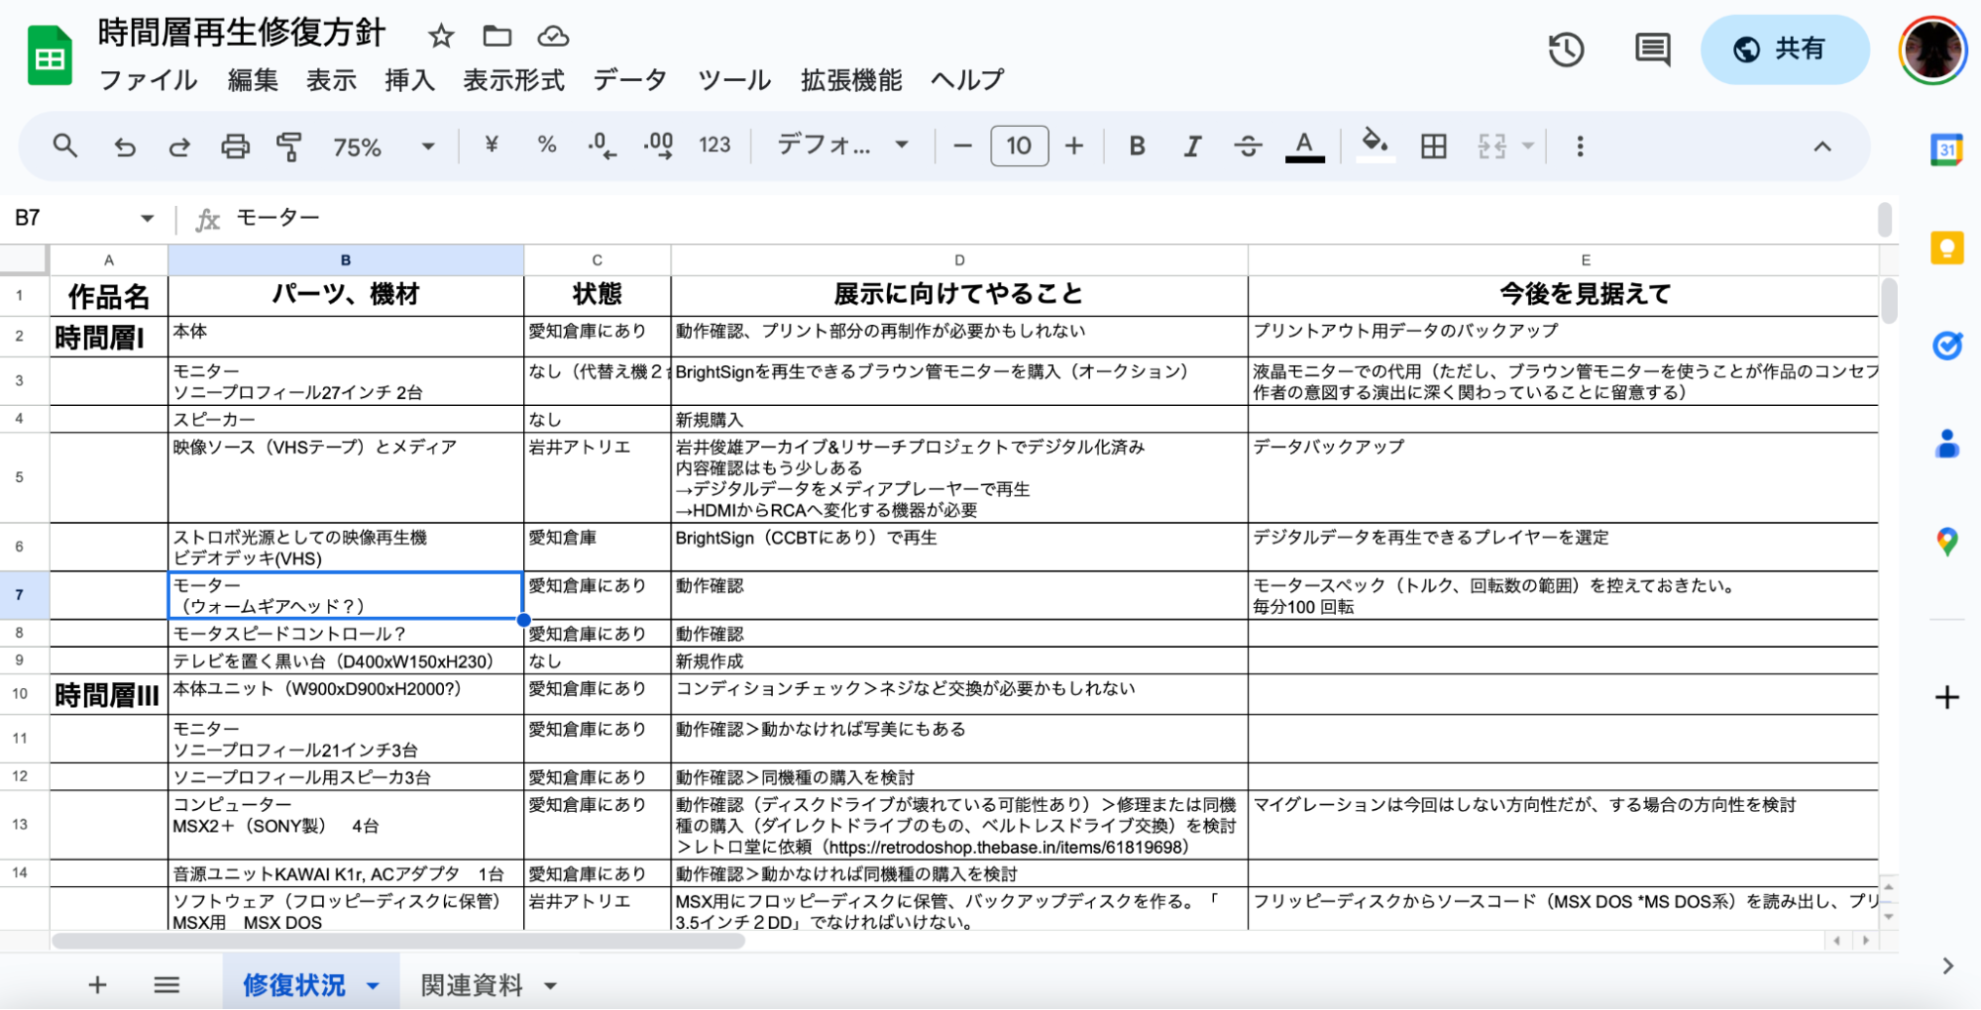Apply percent format
Screen dimensions: 1981x1010
tap(546, 147)
